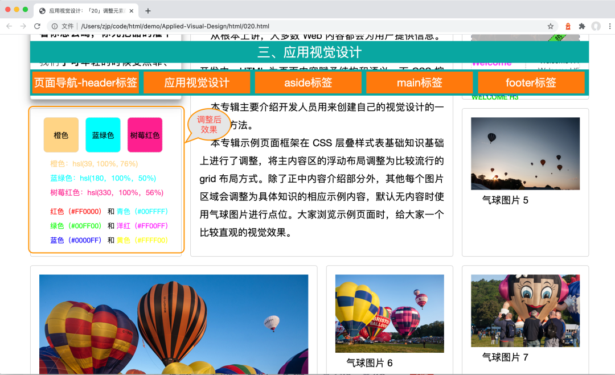Select the 气球图片 5 caption
Image resolution: width=615 pixels, height=375 pixels.
pos(505,200)
